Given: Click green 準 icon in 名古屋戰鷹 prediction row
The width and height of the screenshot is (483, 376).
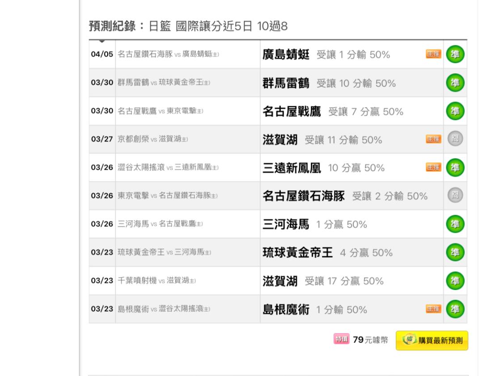Looking at the screenshot, I should pyautogui.click(x=456, y=111).
